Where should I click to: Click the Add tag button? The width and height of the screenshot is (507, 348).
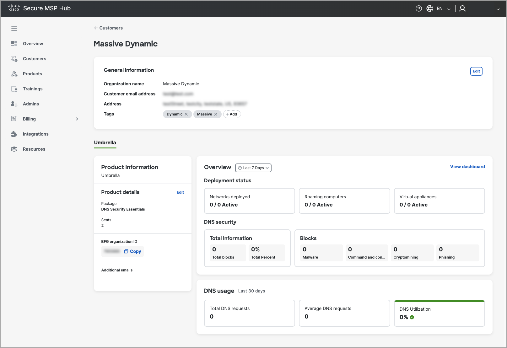tap(232, 114)
